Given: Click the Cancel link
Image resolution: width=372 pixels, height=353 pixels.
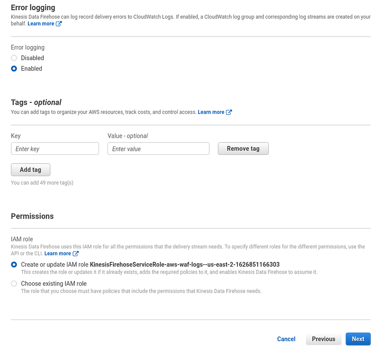Looking at the screenshot, I should pos(286,339).
